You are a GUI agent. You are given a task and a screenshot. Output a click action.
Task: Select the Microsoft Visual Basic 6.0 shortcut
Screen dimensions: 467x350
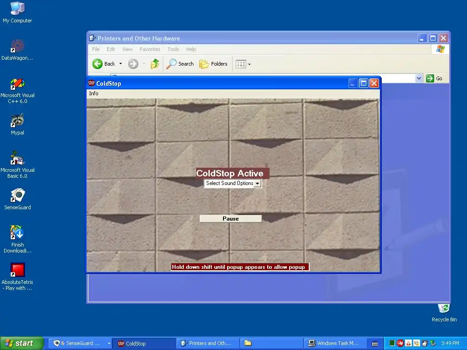pyautogui.click(x=17, y=165)
